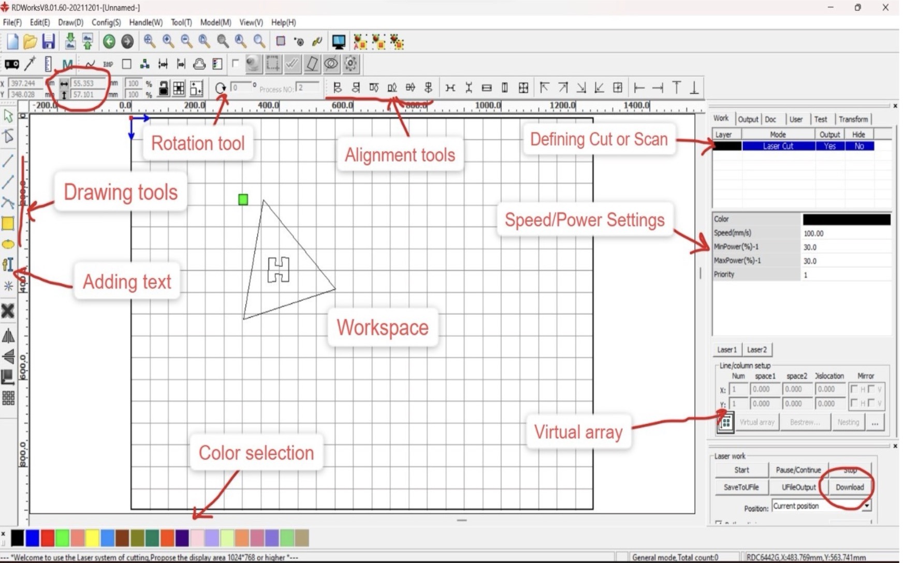Image resolution: width=905 pixels, height=563 pixels.
Task: Open the File(F) menu
Action: coord(12,22)
